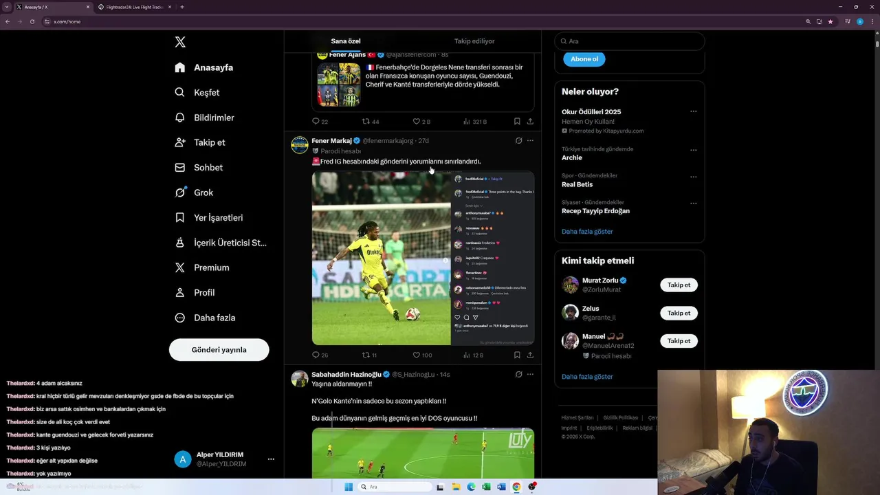The image size is (880, 495).
Task: Like Fener Ajans post with 2 B likes
Action: point(421,122)
